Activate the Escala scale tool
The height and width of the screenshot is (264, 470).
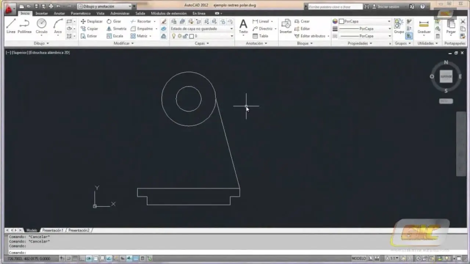(115, 36)
